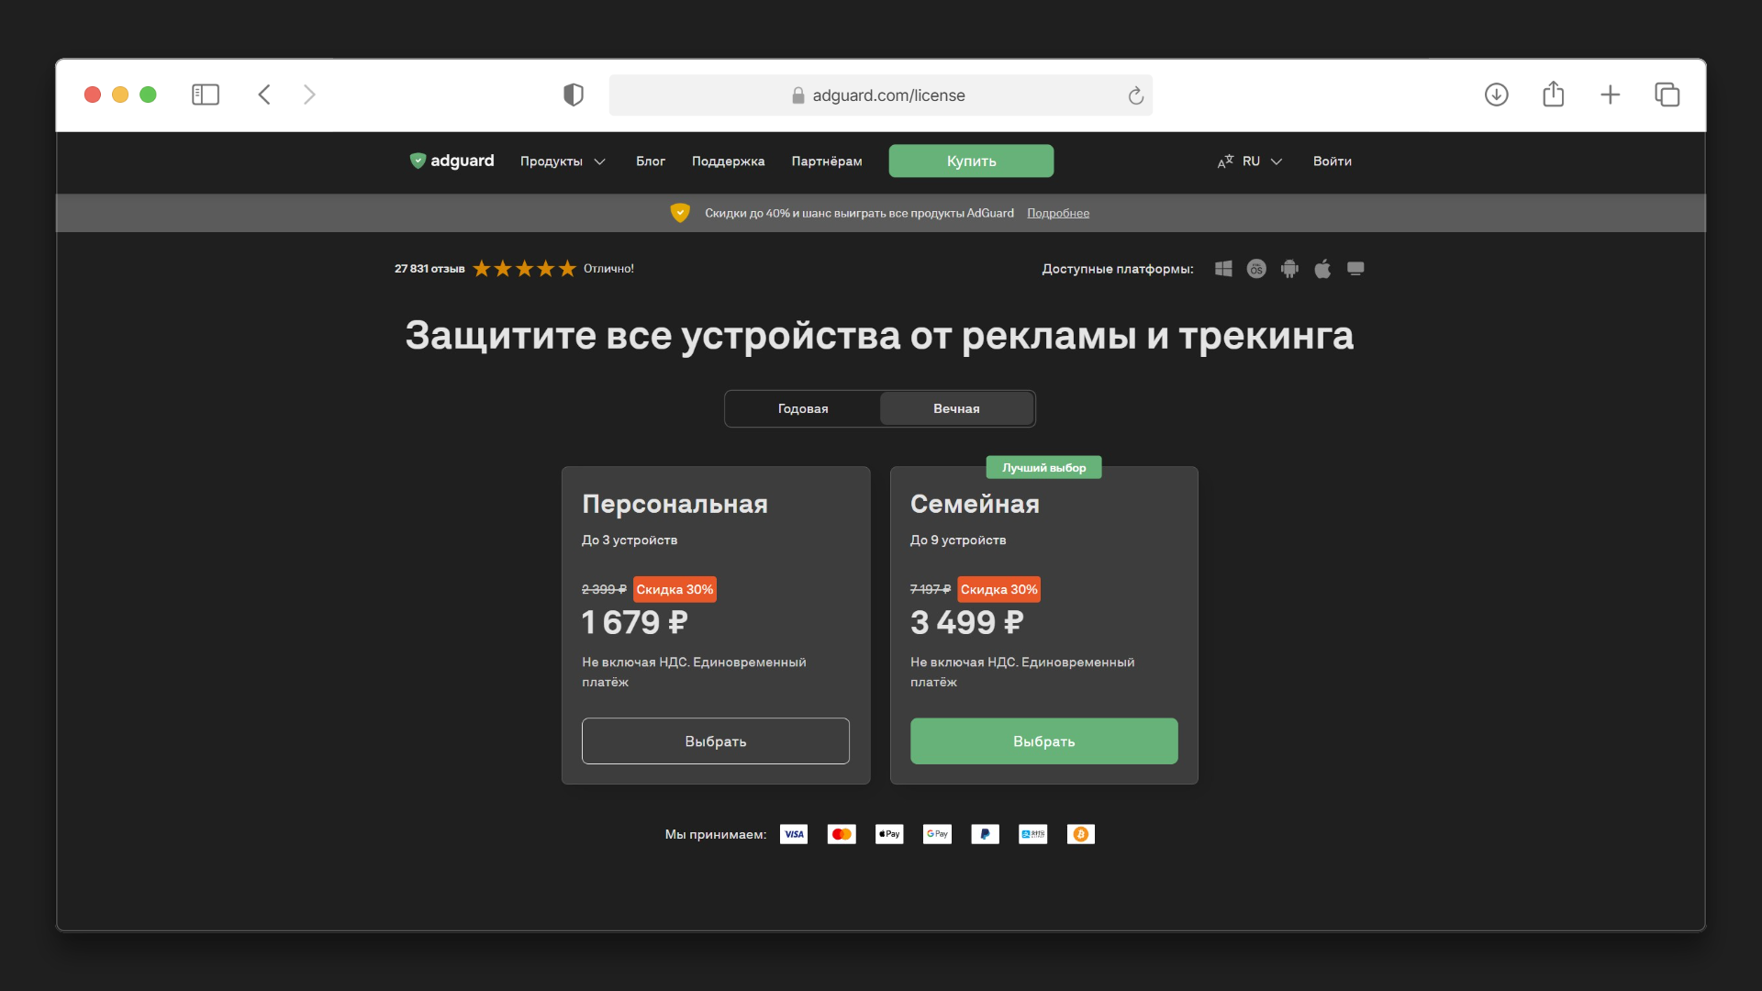1762x991 pixels.
Task: Click the Apple platform icon
Action: point(1322,268)
